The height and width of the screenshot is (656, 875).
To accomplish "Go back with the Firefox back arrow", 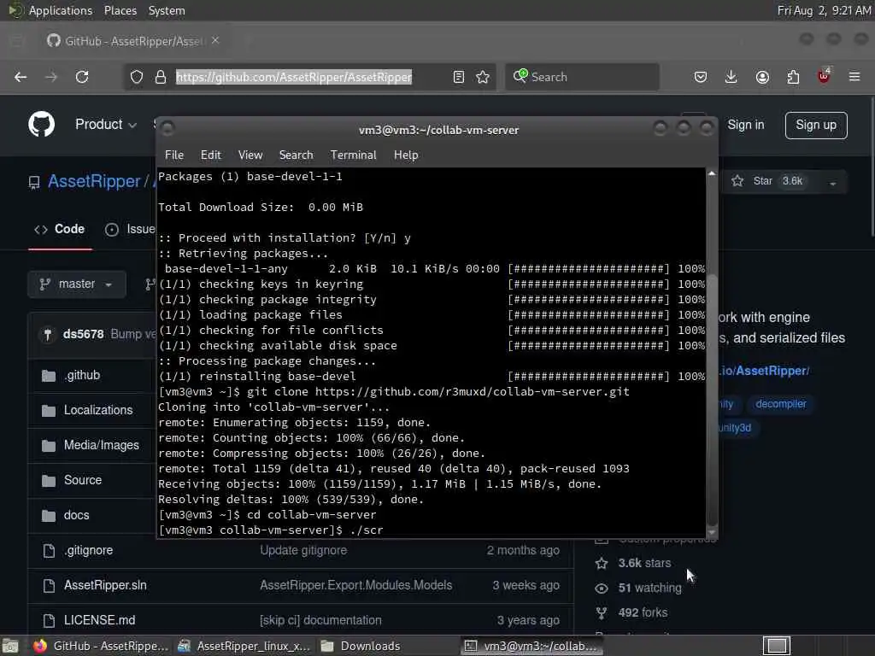I will pos(21,77).
